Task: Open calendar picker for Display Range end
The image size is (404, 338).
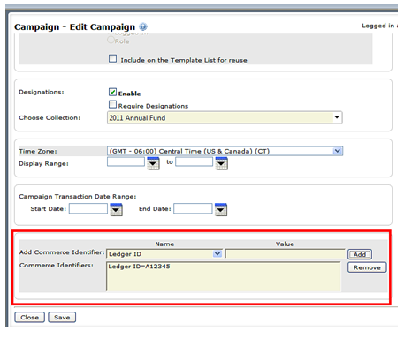Action: click(221, 163)
